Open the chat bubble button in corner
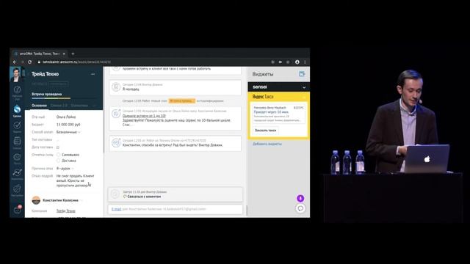This screenshot has height=264, width=470. pos(300,208)
